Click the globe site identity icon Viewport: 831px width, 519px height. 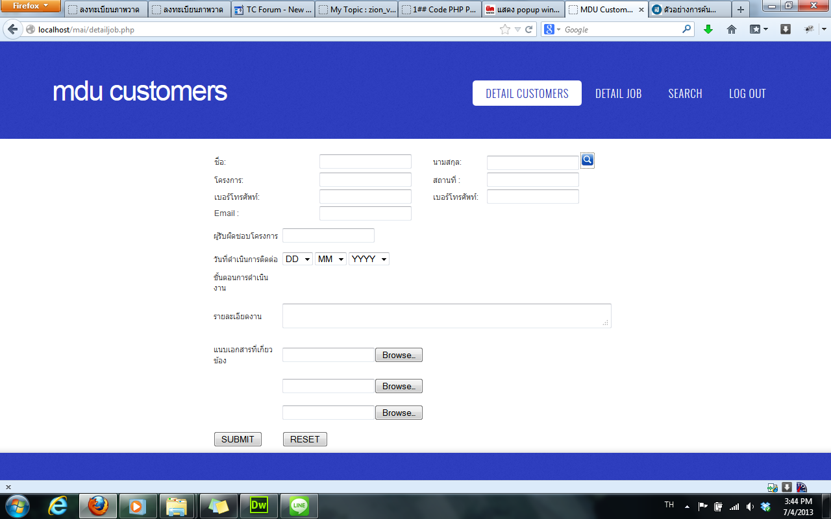(30, 30)
